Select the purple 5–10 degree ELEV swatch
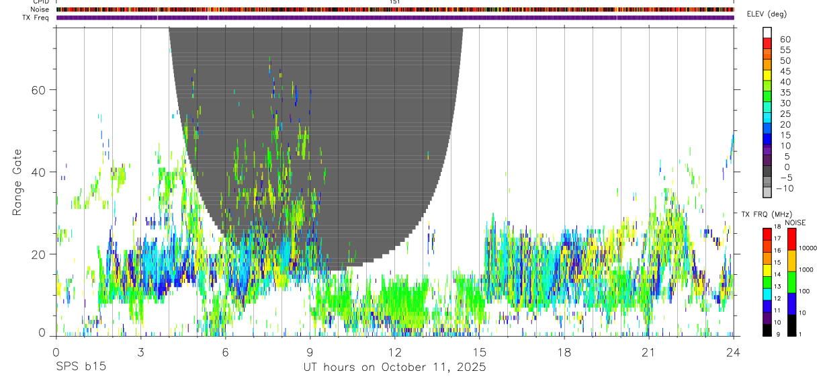This screenshot has height=381, width=825. pos(767,150)
